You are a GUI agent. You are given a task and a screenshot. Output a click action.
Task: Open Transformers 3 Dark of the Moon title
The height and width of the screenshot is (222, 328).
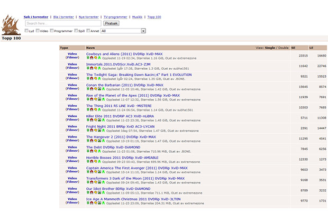(x=135, y=178)
